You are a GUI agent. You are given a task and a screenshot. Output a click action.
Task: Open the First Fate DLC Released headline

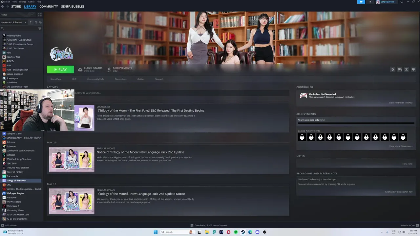point(151,110)
